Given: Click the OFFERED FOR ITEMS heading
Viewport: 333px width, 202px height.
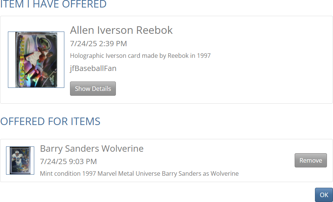Looking at the screenshot, I should (x=50, y=121).
